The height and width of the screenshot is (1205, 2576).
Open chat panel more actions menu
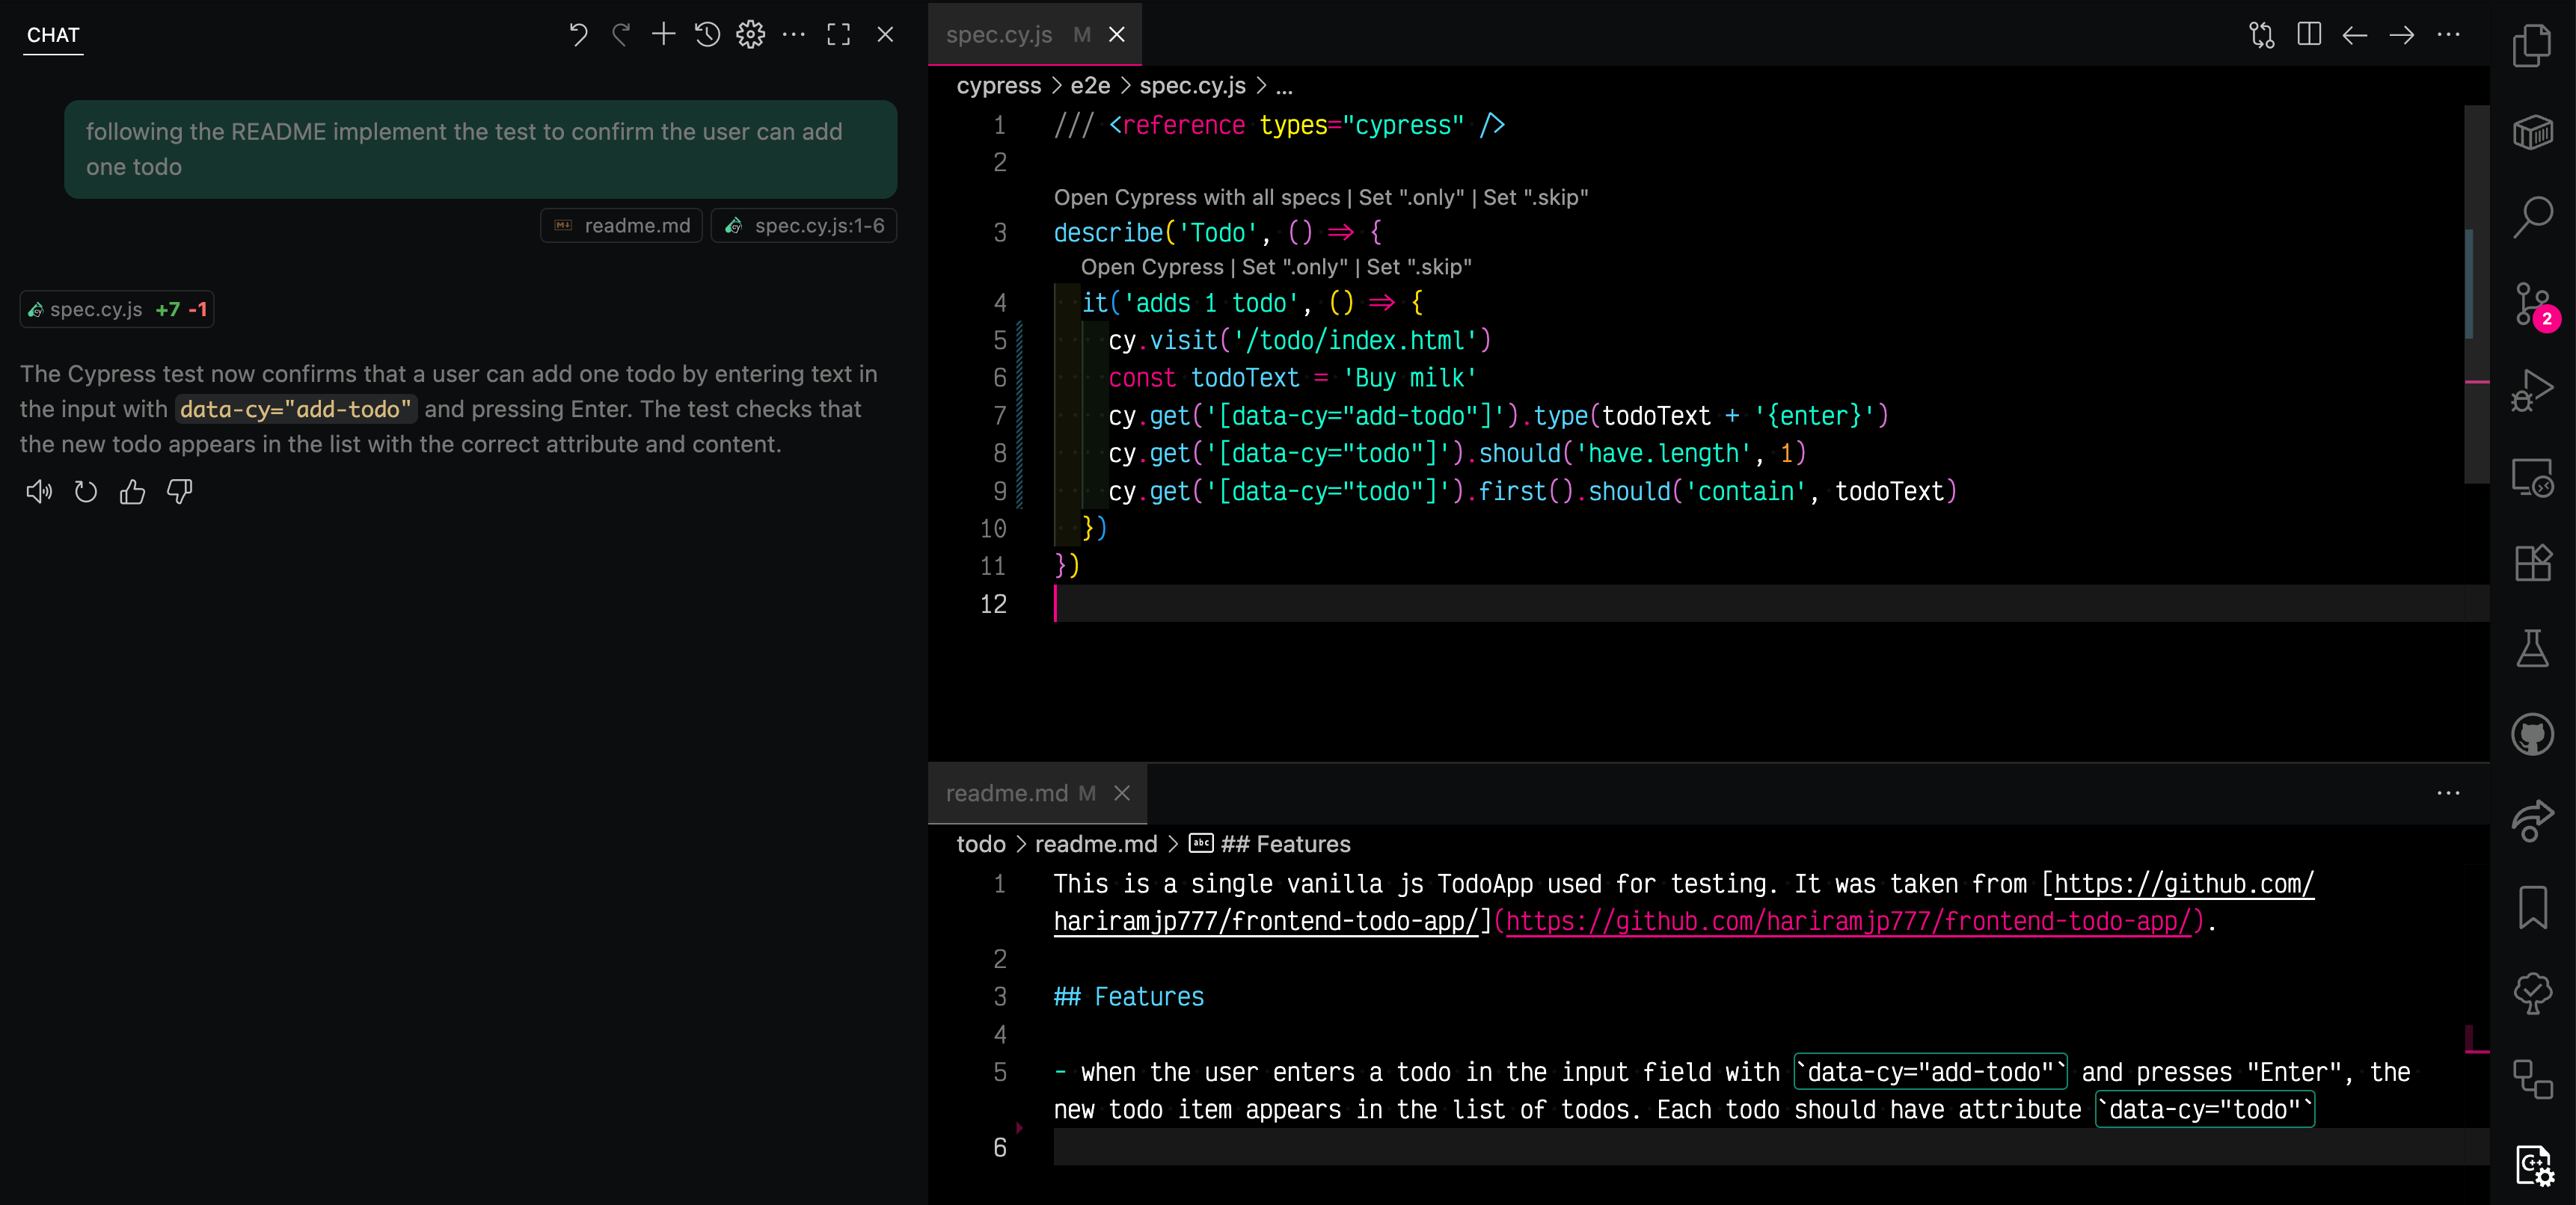(794, 35)
